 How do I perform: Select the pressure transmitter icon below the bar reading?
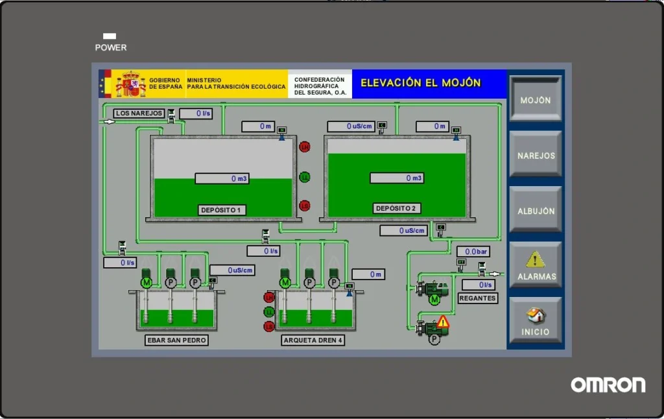461,263
